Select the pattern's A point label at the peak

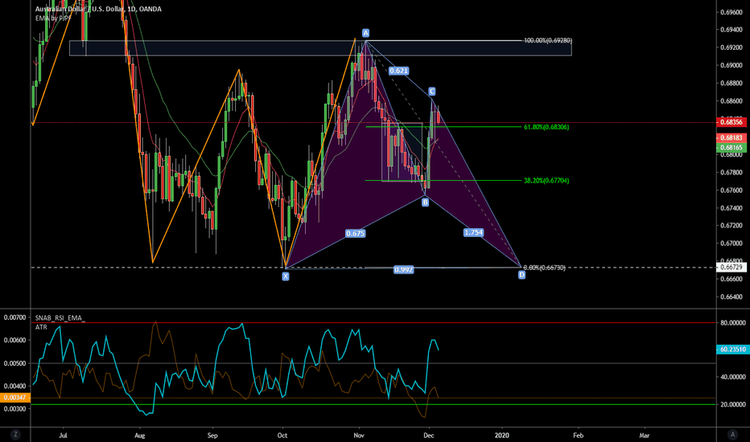[x=365, y=33]
